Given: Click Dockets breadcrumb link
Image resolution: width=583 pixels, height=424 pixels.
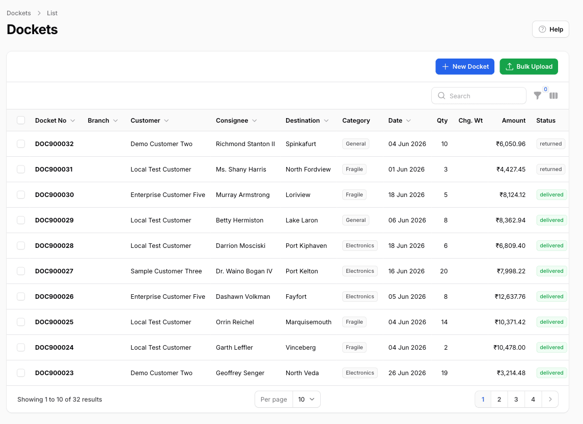Looking at the screenshot, I should (x=19, y=13).
